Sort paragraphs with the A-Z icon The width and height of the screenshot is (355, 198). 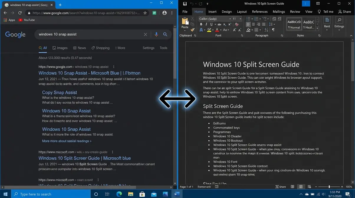(x=266, y=30)
